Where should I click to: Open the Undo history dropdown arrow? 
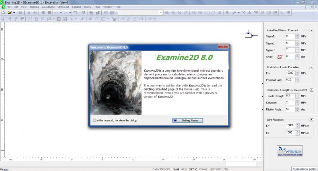click(61, 13)
